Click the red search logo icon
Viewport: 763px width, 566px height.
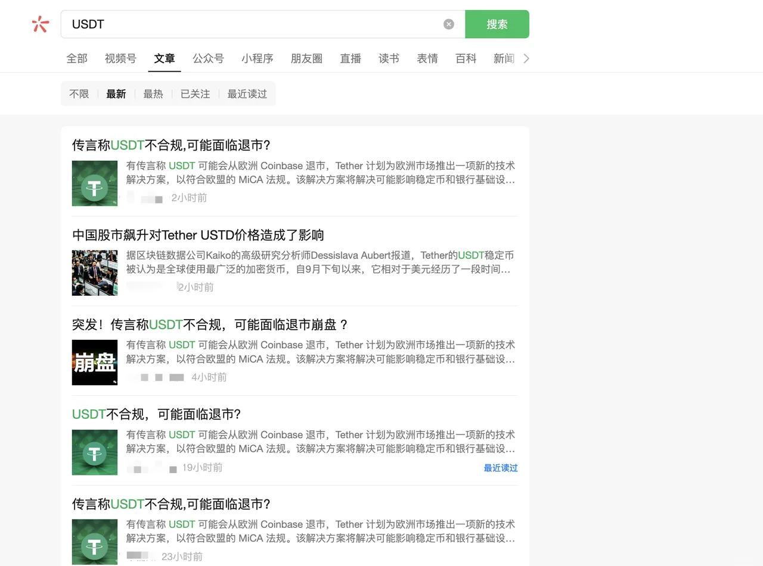(x=40, y=24)
